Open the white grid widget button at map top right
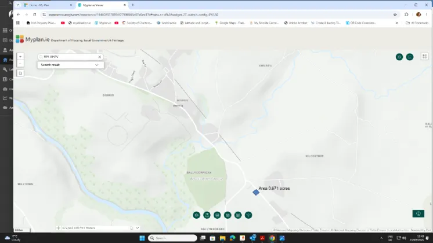 pyautogui.click(x=424, y=57)
